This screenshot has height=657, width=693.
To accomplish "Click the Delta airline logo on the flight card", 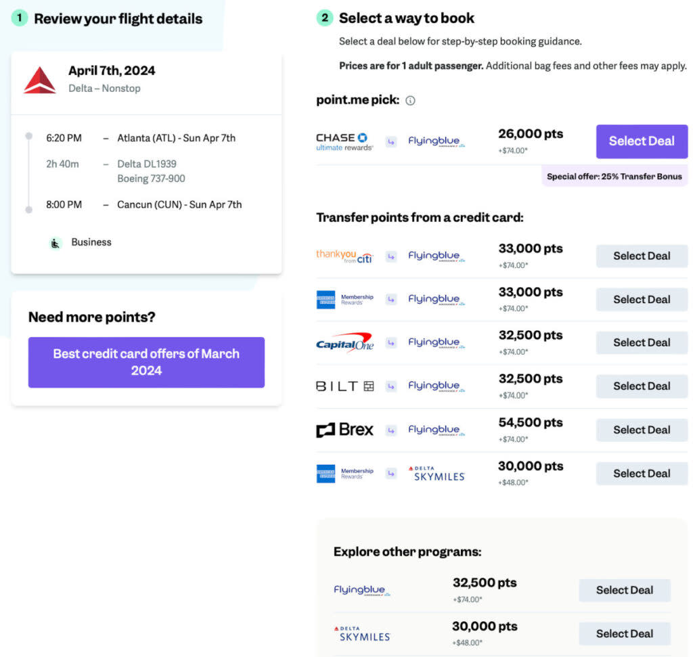I will pos(39,81).
